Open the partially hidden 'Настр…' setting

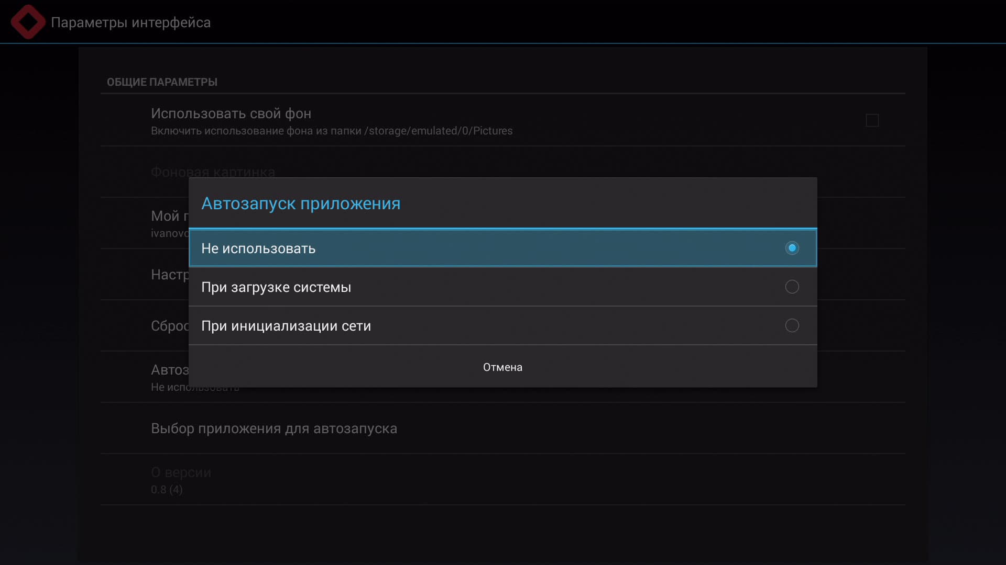click(169, 275)
